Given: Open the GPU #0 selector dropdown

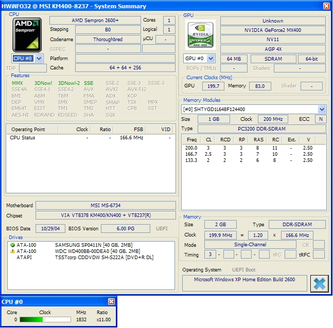Looking at the screenshot, I should click(211, 59).
